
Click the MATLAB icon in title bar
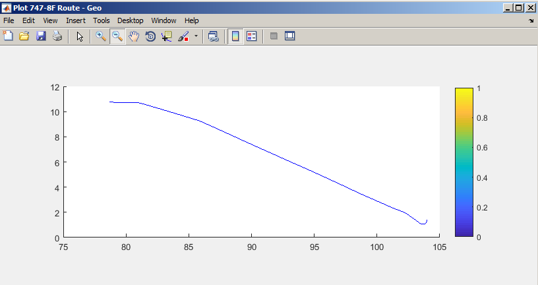[7, 8]
